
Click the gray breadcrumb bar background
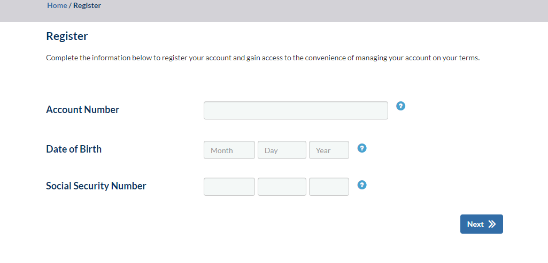point(321,10)
